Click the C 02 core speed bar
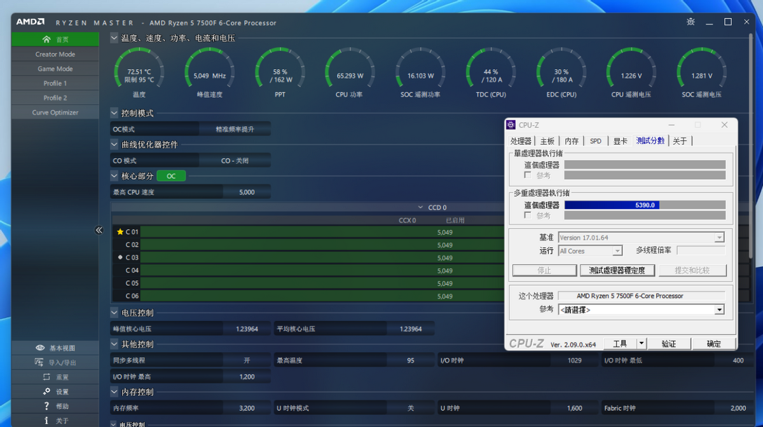The height and width of the screenshot is (427, 763). [x=322, y=245]
